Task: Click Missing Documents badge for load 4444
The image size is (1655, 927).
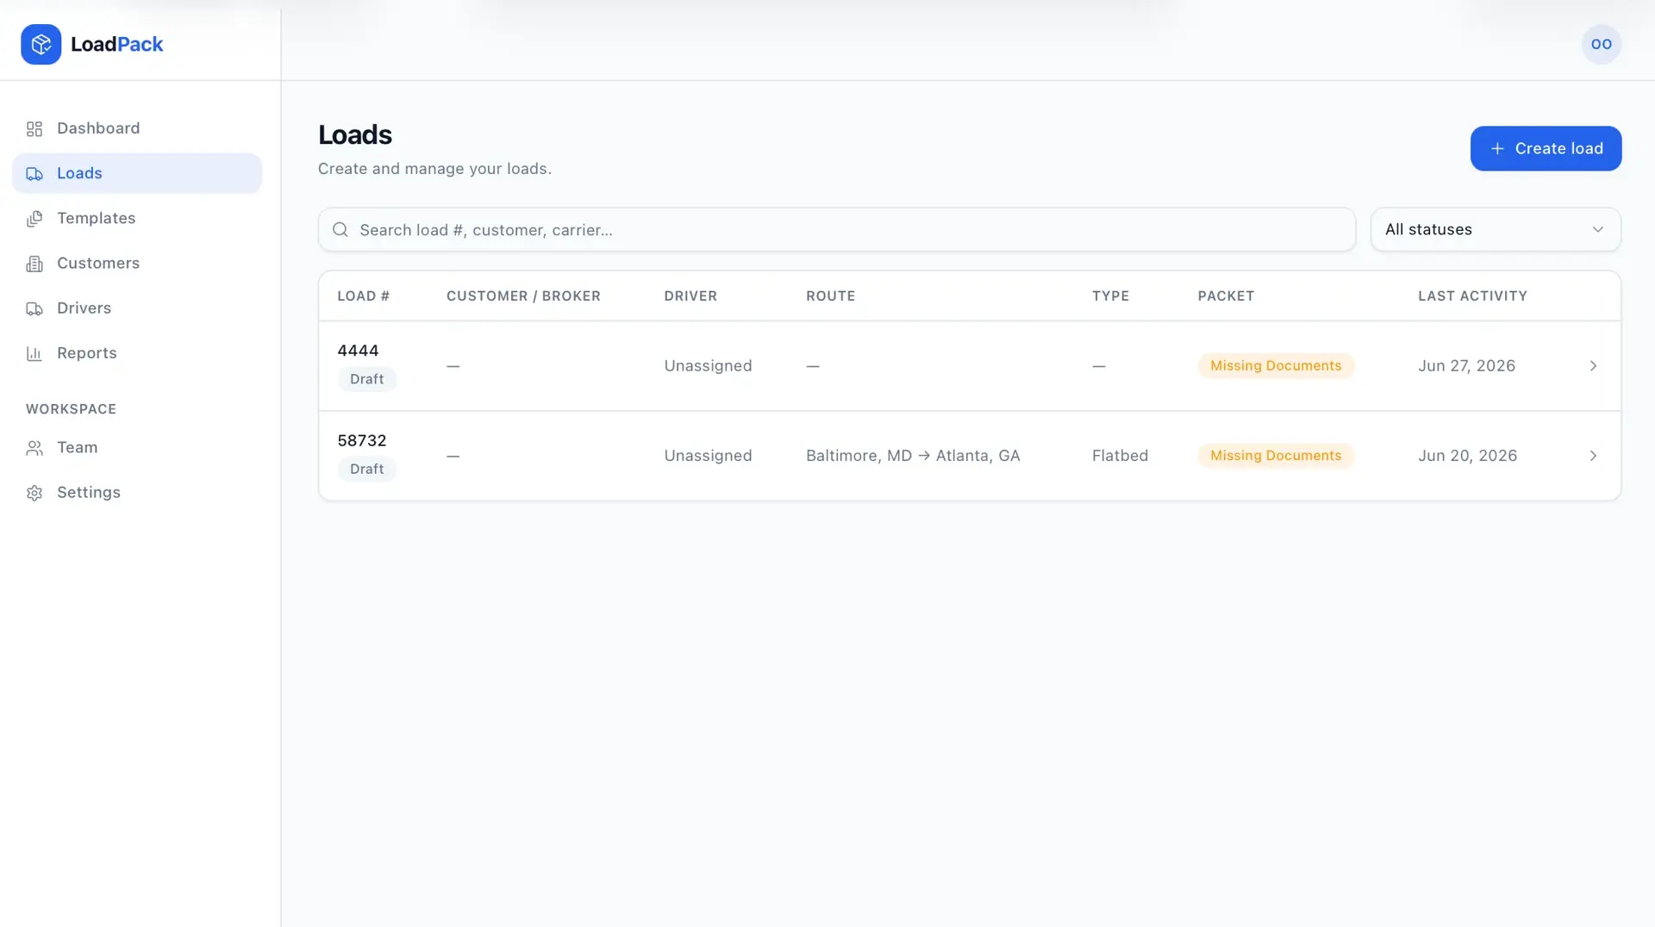Action: [1276, 365]
